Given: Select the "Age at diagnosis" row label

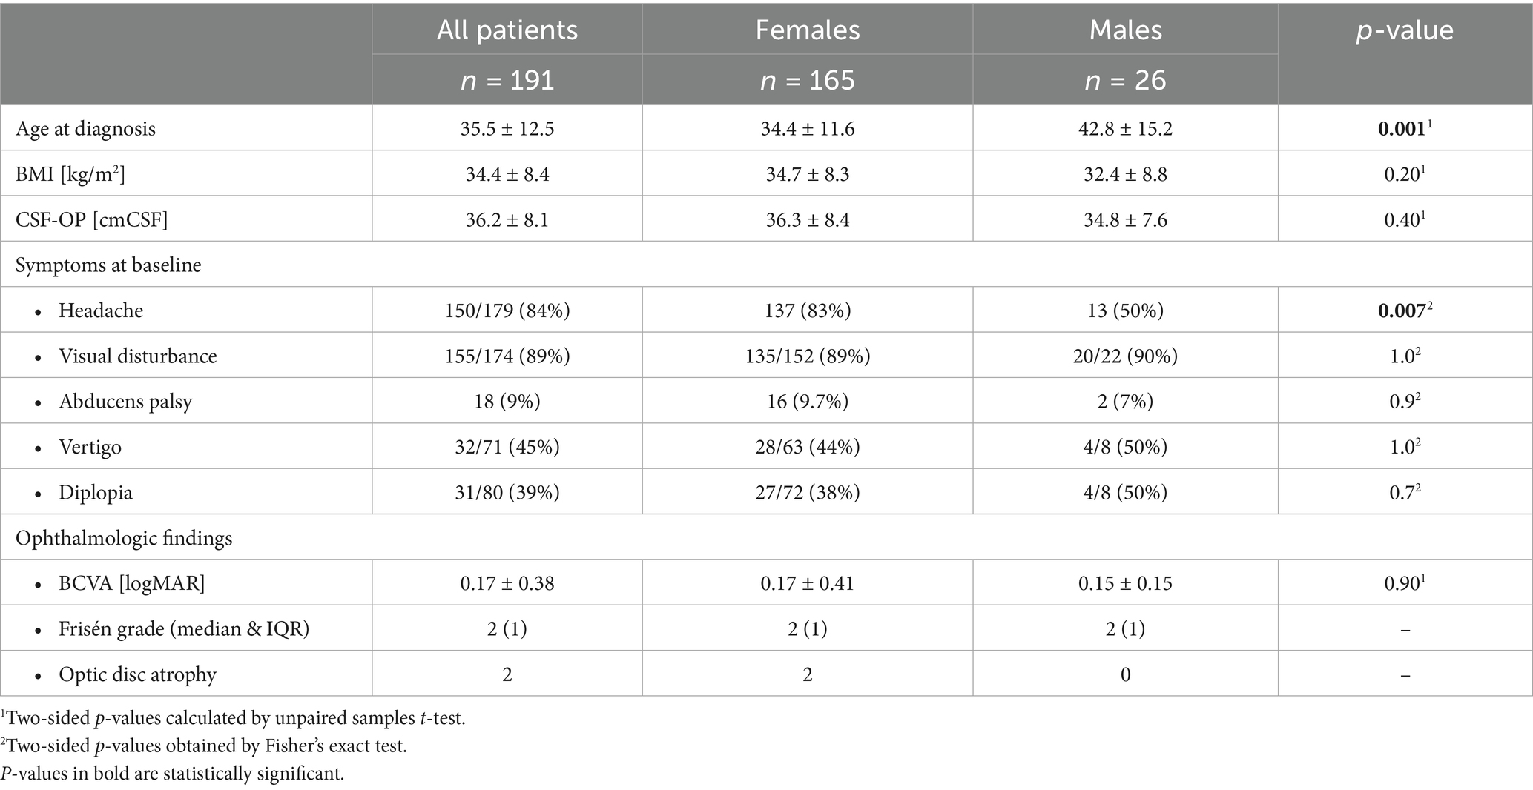Looking at the screenshot, I should 85,129.
